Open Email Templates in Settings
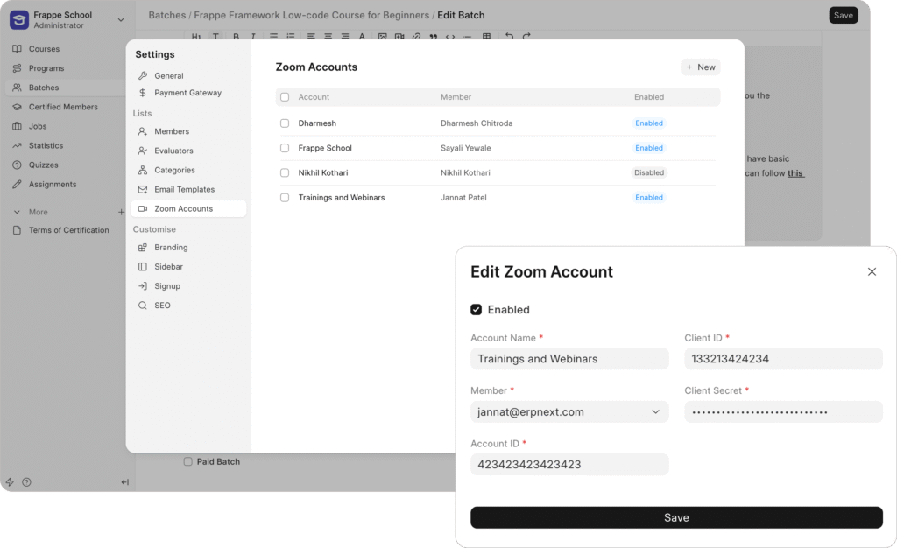The width and height of the screenshot is (897, 548). (184, 190)
